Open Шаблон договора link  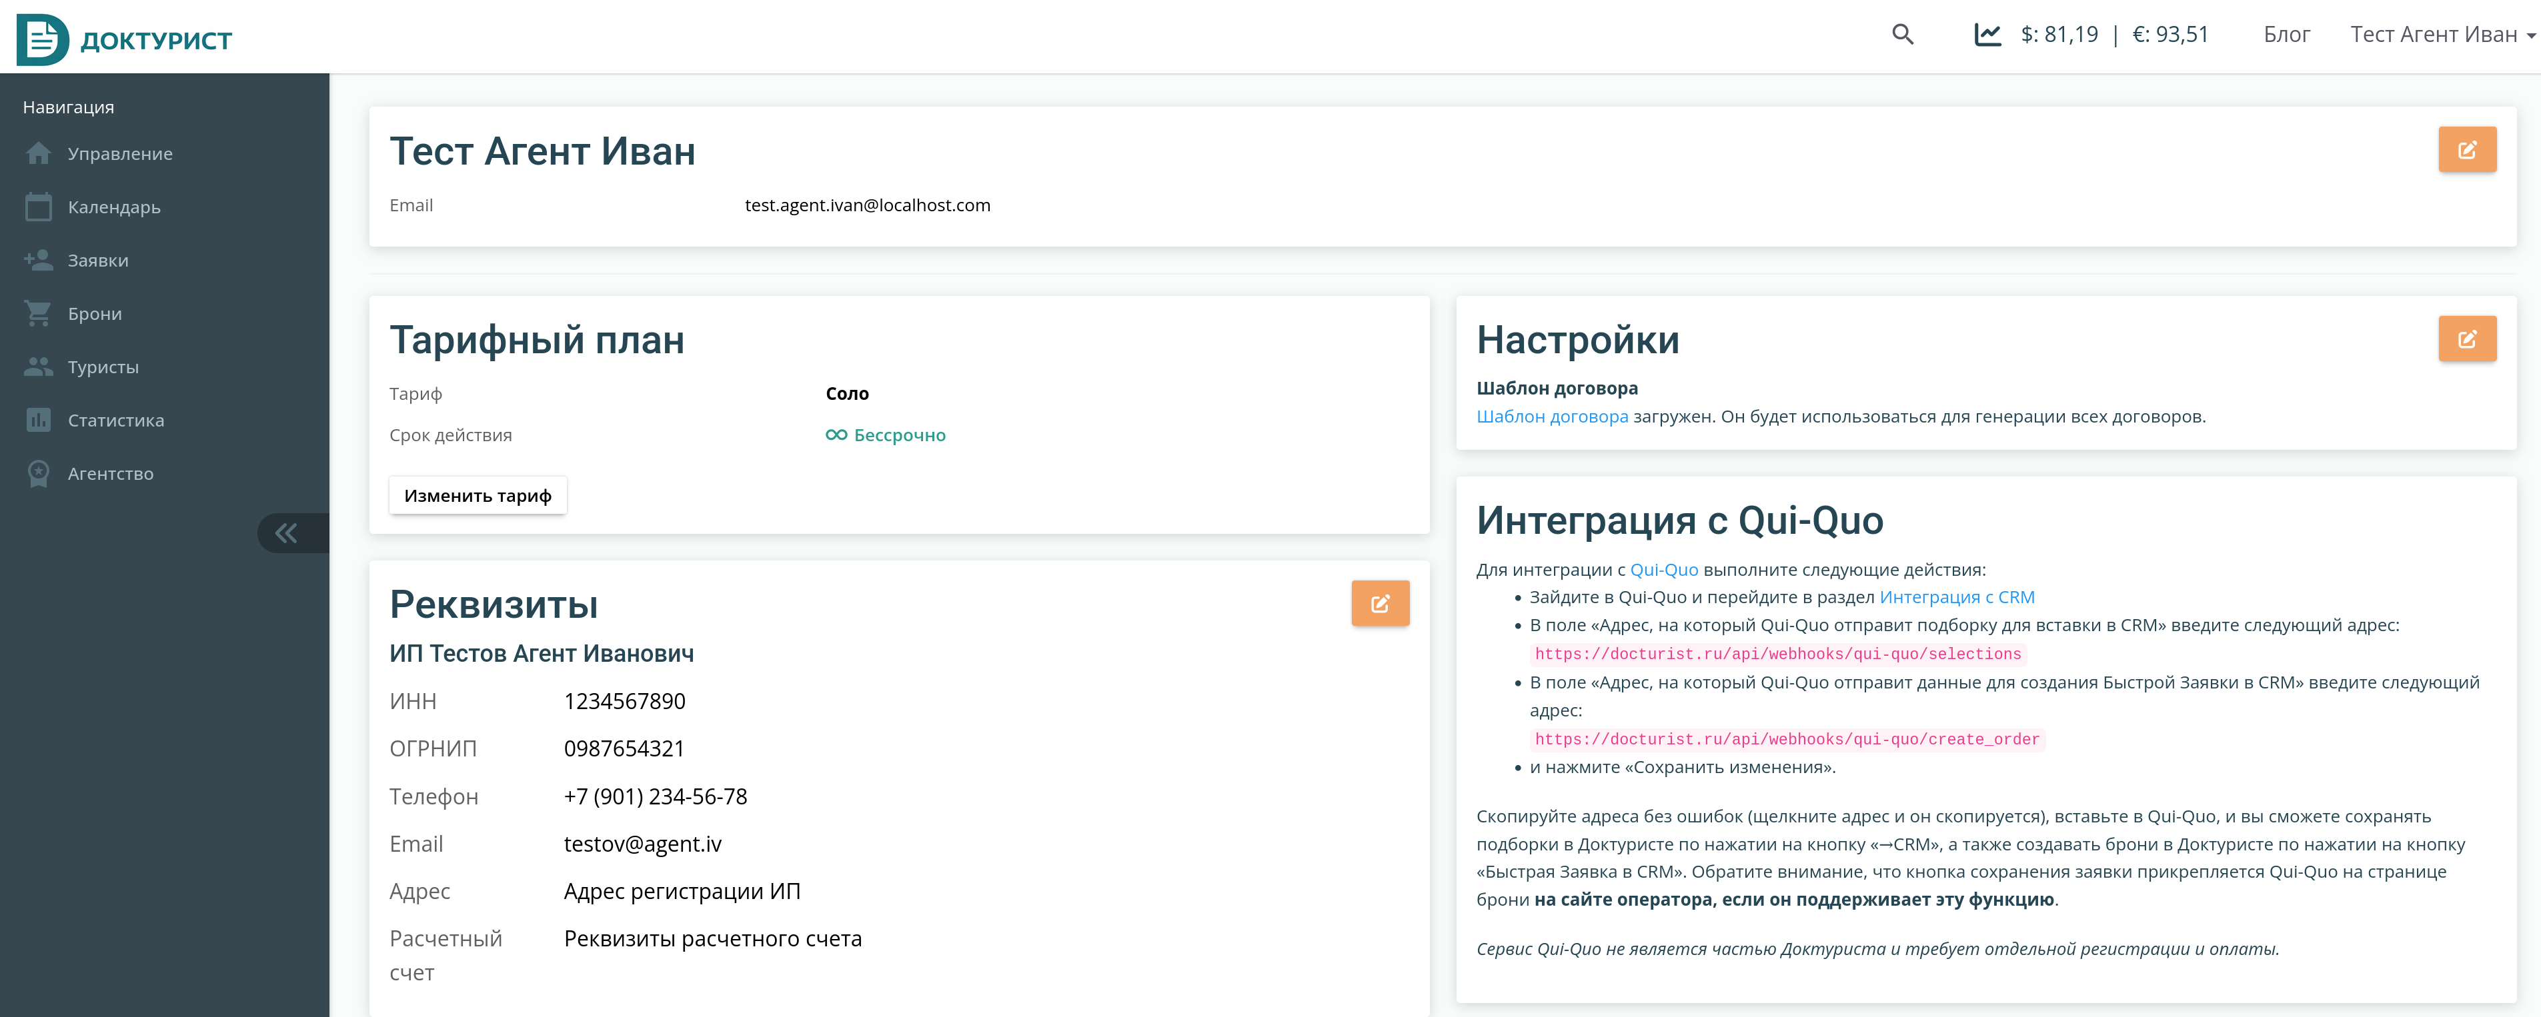(1552, 416)
